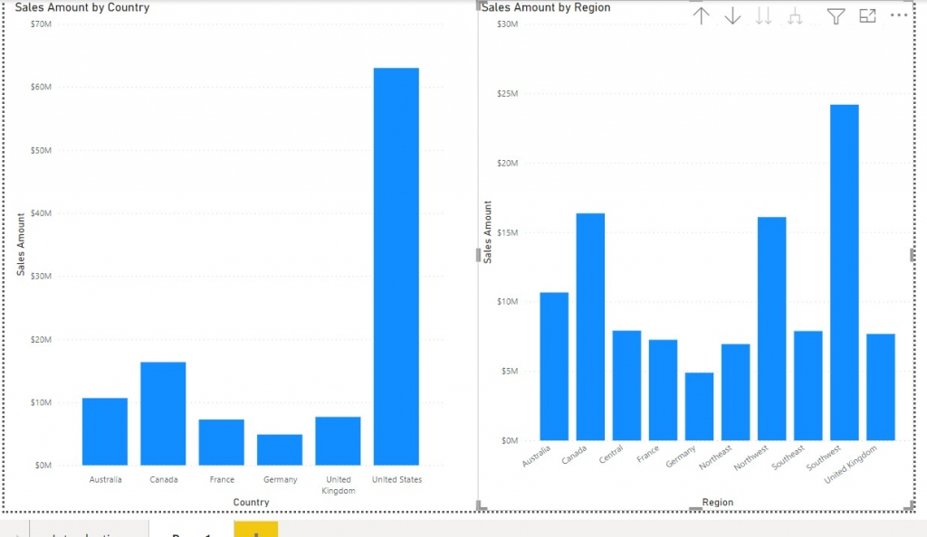Open the filter icon on the Region chart
The height and width of the screenshot is (537, 927).
click(834, 15)
